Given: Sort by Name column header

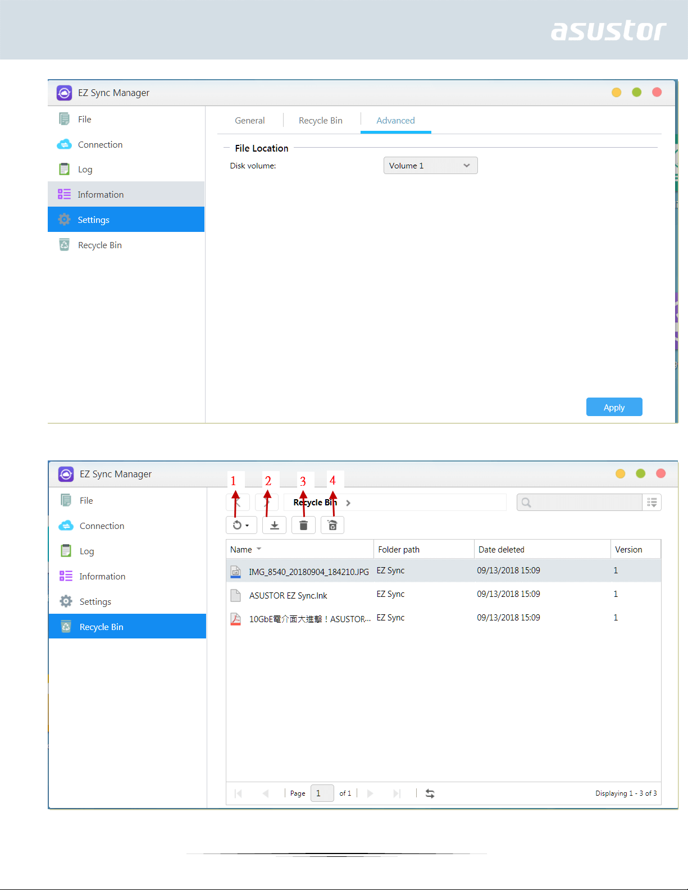Looking at the screenshot, I should [x=300, y=549].
